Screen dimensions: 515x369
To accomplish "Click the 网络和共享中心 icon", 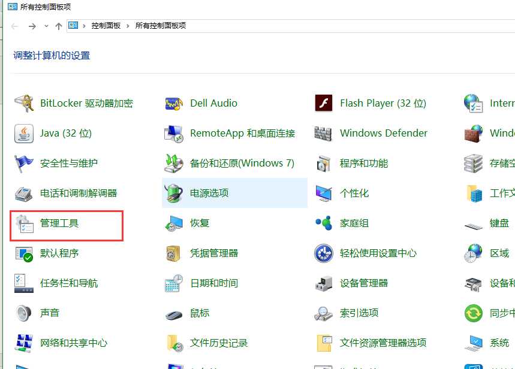I will 24,343.
